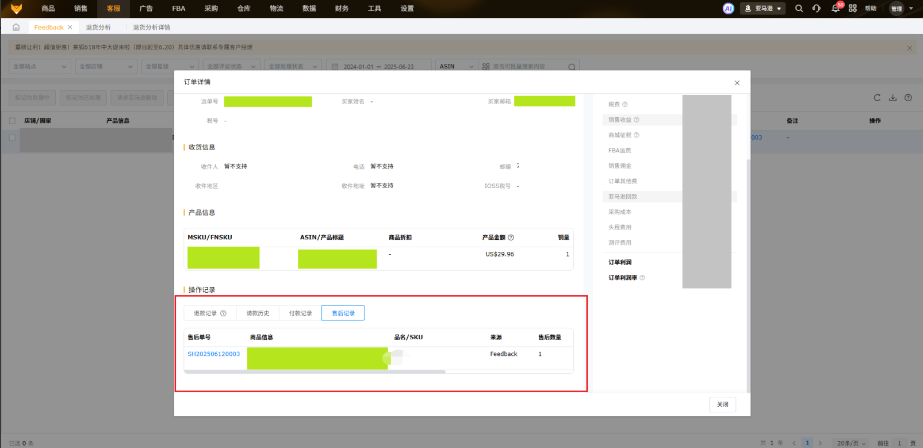The height and width of the screenshot is (448, 923).
Task: Open after-sales order SH202506120003
Action: pos(214,354)
